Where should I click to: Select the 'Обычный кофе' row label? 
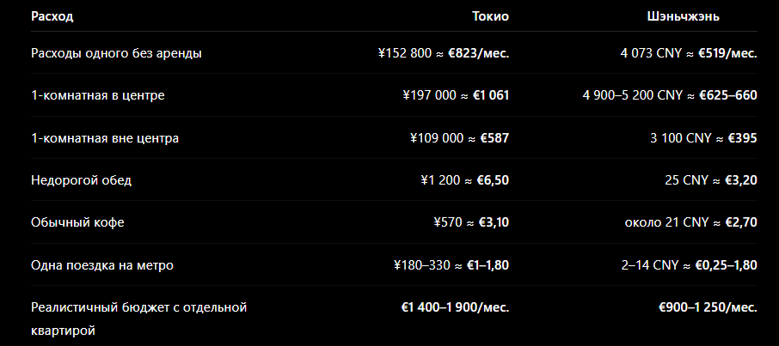(x=77, y=222)
